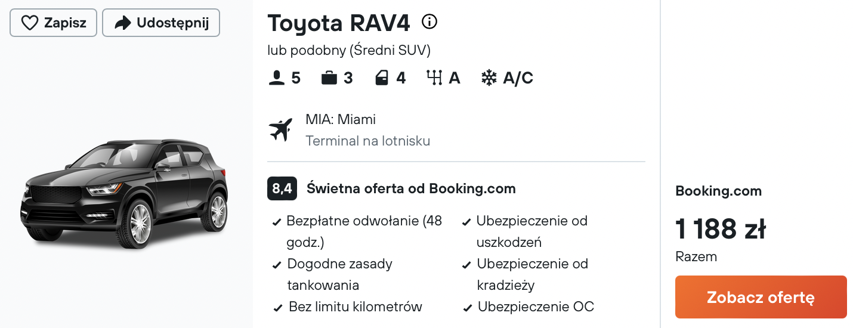Screen dimensions: 853x328
Task: Open the info icon beside Toyota RAV4
Action: [429, 22]
